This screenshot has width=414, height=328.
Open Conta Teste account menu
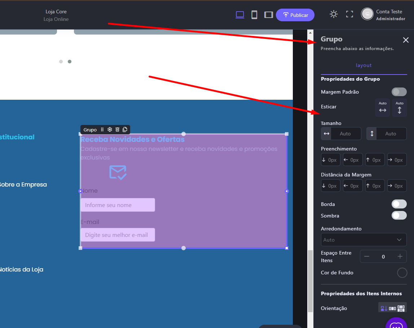pyautogui.click(x=383, y=15)
